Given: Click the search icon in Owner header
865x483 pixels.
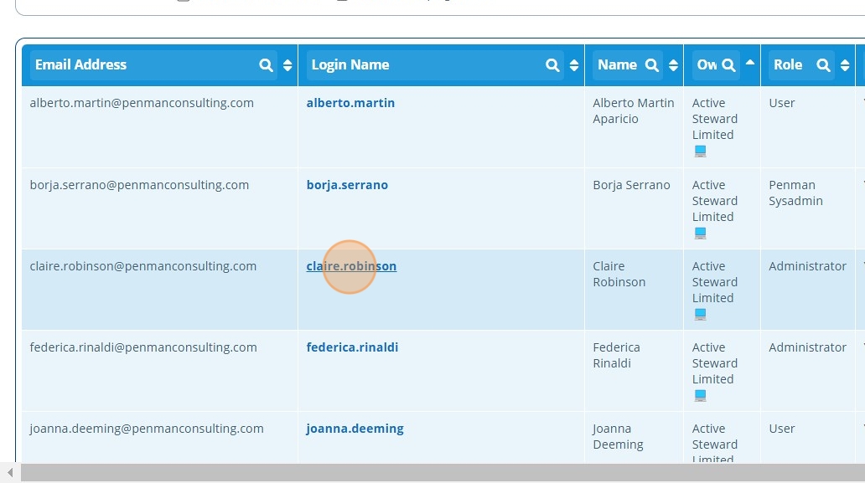Looking at the screenshot, I should (728, 65).
